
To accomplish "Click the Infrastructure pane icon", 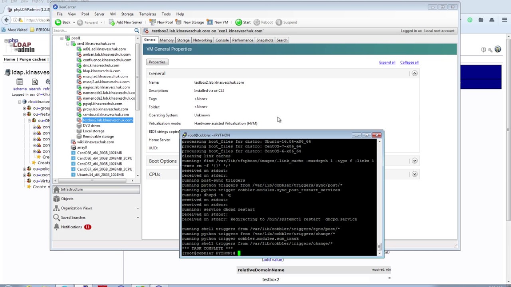I will pos(57,189).
